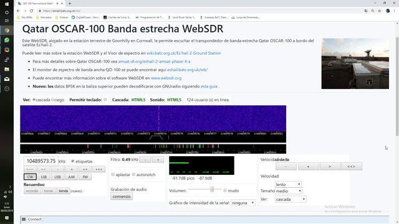Screen dimensions: 399x224
Task: Click the frequency input field
Action: coord(41,161)
